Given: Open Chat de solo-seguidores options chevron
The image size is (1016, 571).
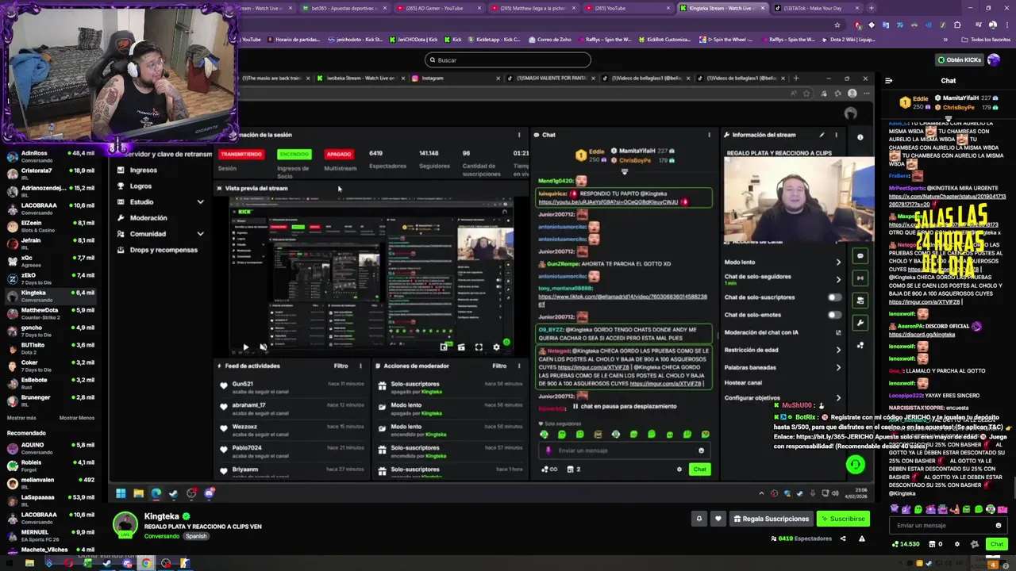Looking at the screenshot, I should click(838, 279).
